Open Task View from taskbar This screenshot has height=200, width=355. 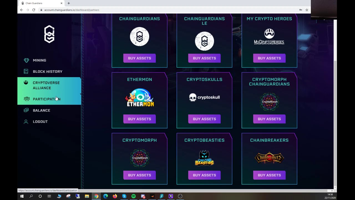coord(49,196)
